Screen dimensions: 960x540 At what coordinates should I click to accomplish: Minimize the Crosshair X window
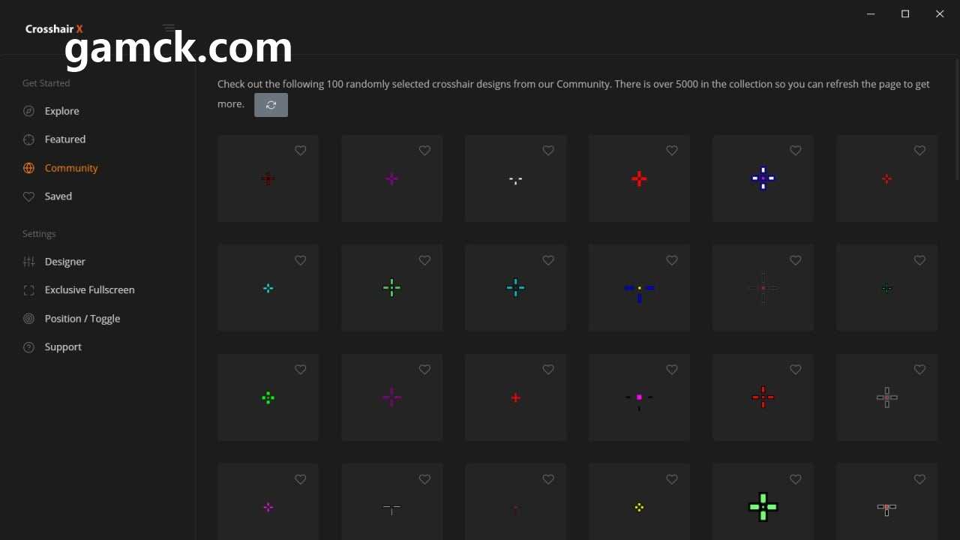tap(871, 13)
